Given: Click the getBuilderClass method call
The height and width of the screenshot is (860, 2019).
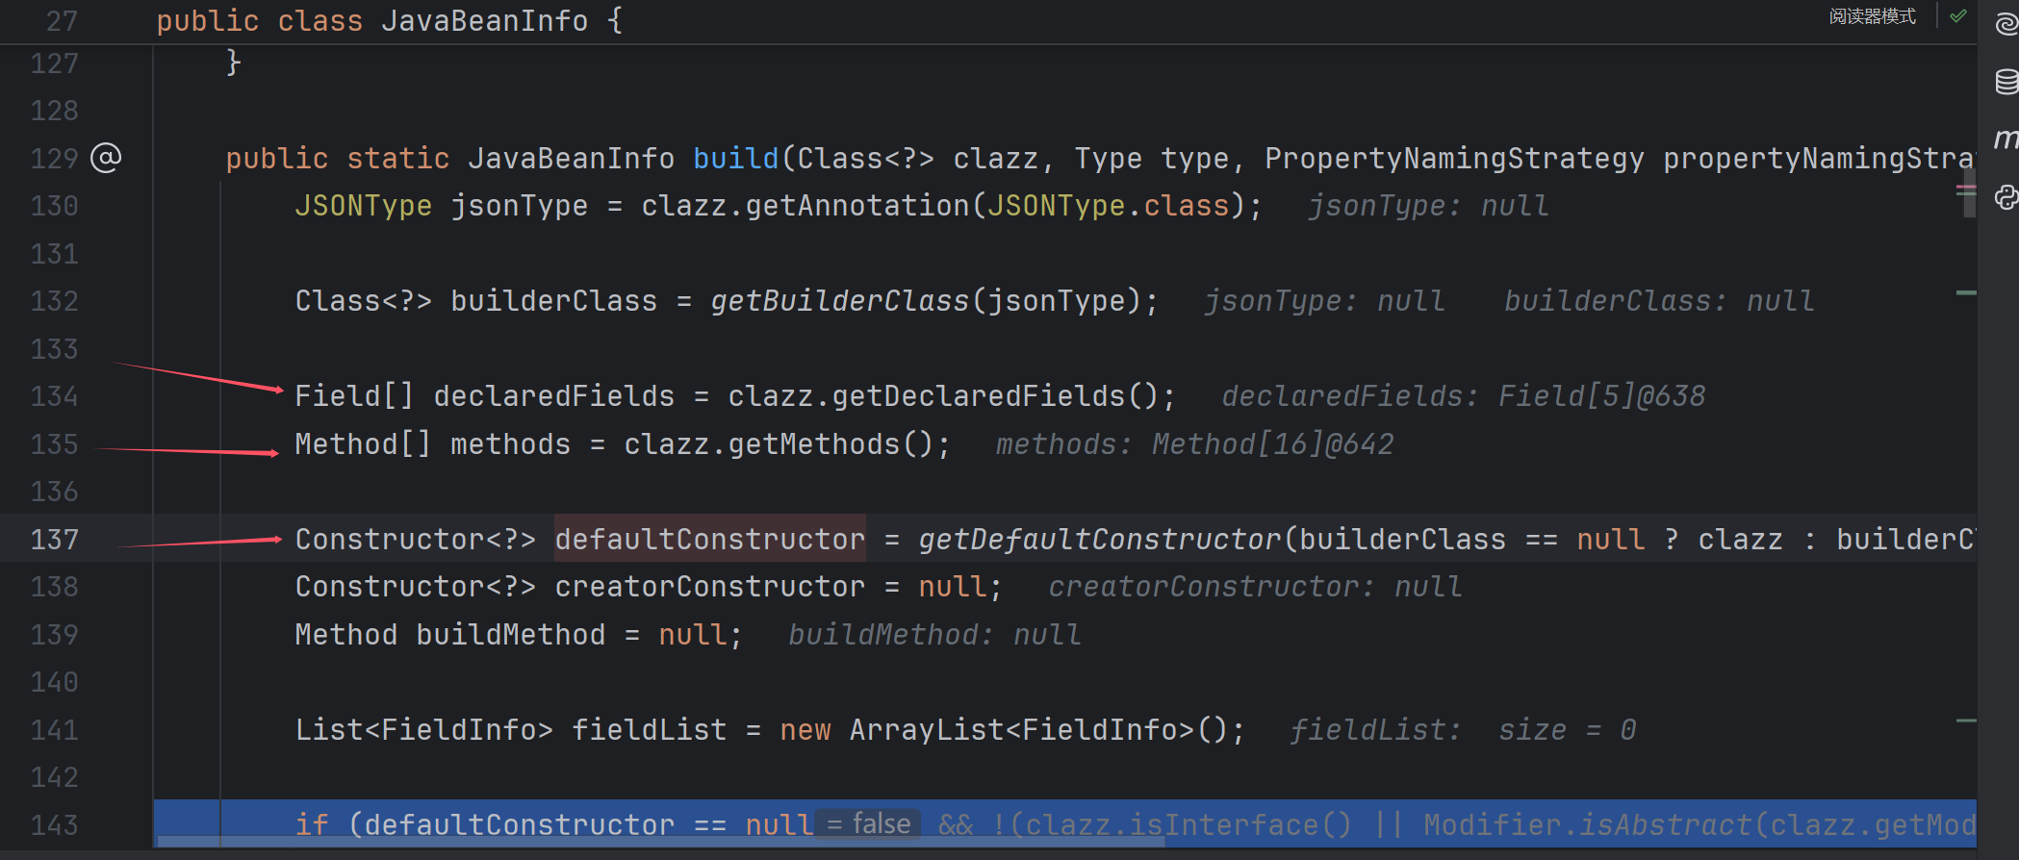Looking at the screenshot, I should (x=839, y=301).
